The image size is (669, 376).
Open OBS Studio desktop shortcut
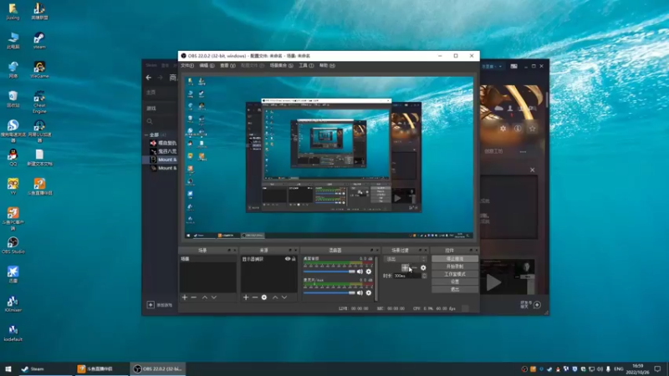pos(13,245)
